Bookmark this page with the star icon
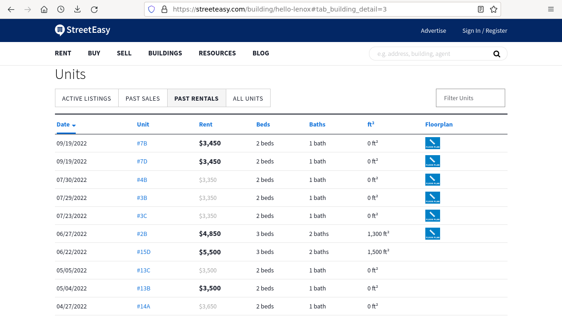Viewport: 562px width, 320px height. (x=493, y=9)
